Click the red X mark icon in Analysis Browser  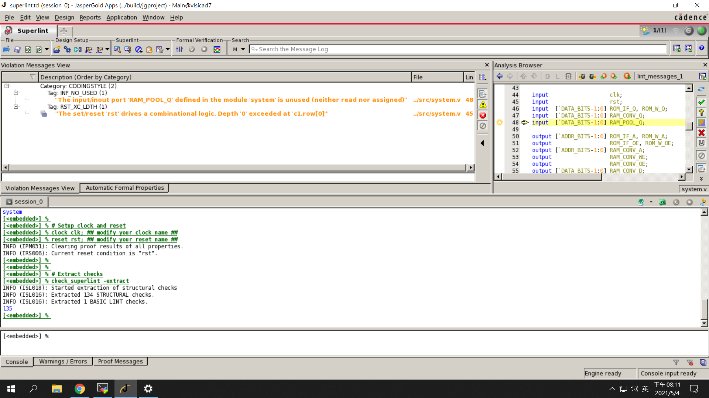pyautogui.click(x=701, y=133)
